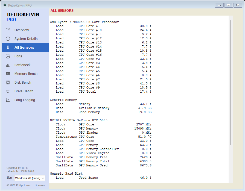Screen dimensions: 245x191
Task: Click the GPU Memory Used 8673.6 row
Action: 103,165
